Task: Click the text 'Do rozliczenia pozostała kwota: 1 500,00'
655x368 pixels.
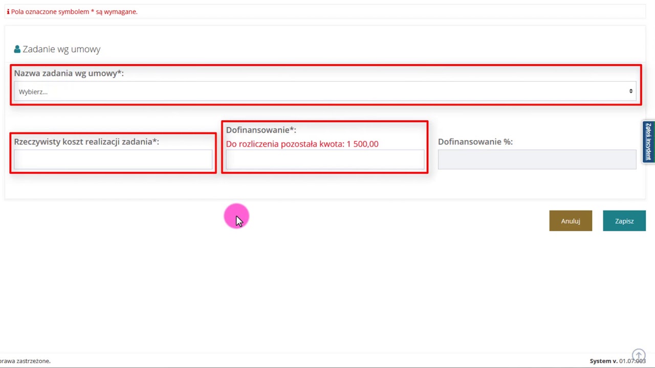Action: click(302, 144)
